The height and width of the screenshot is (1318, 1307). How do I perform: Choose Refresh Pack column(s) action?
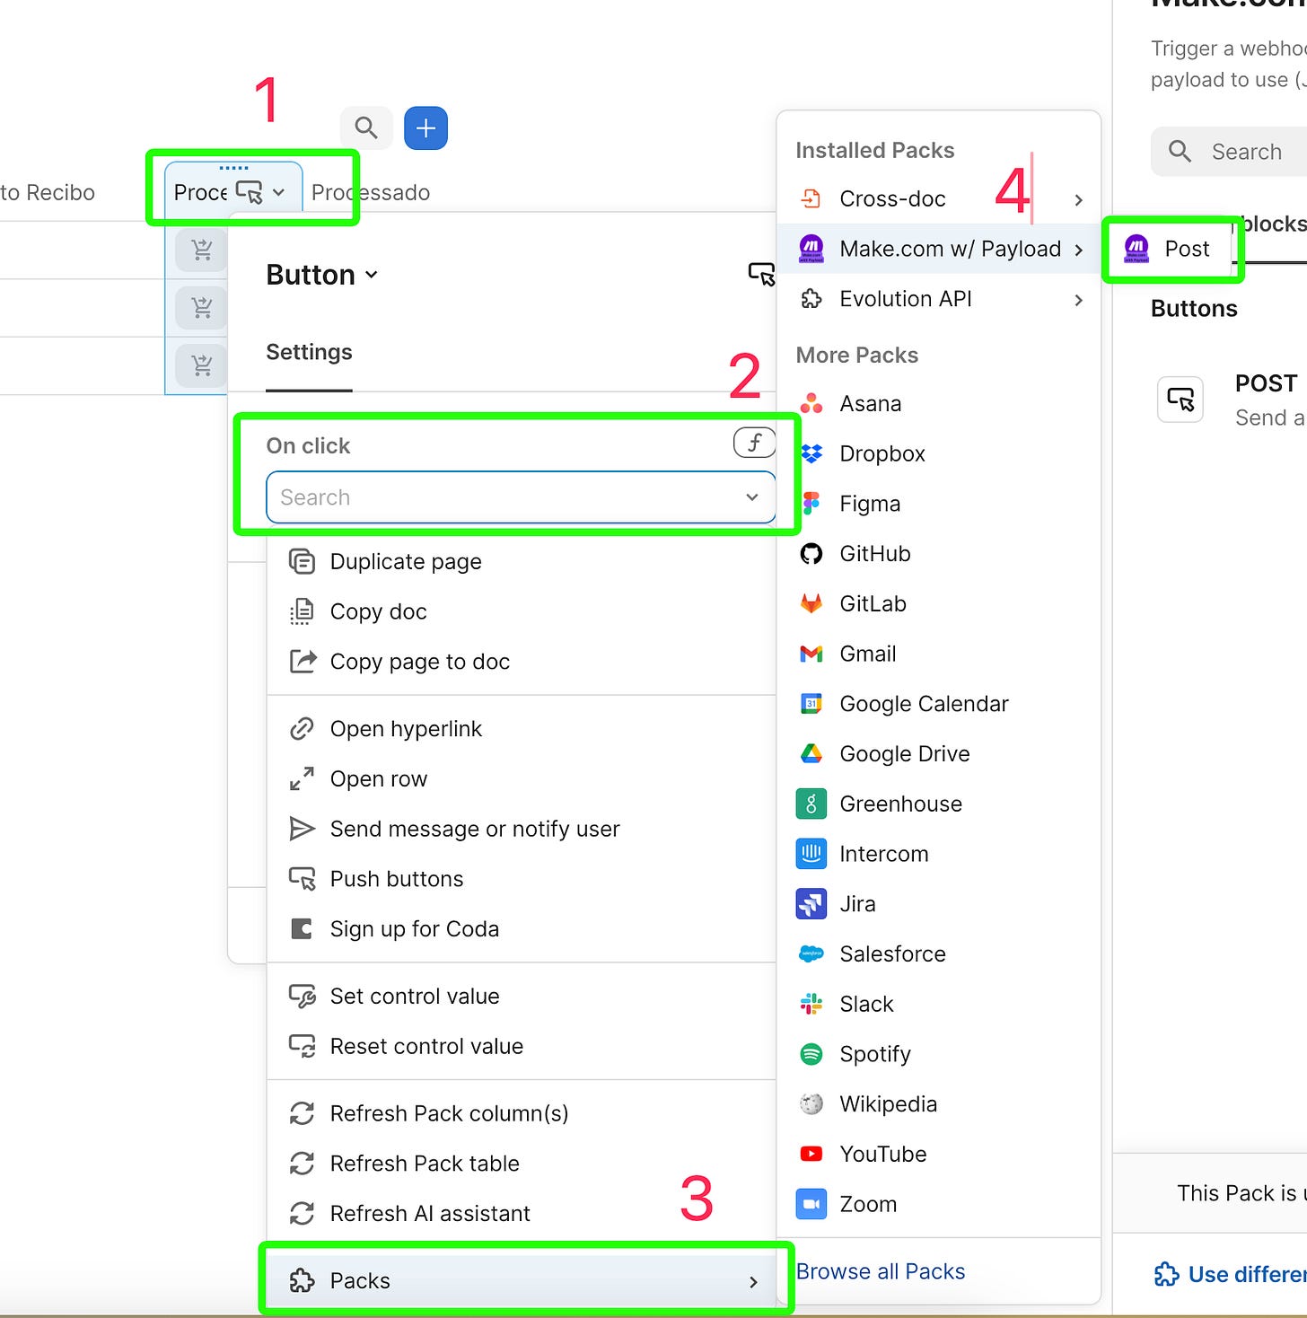pyautogui.click(x=521, y=1114)
